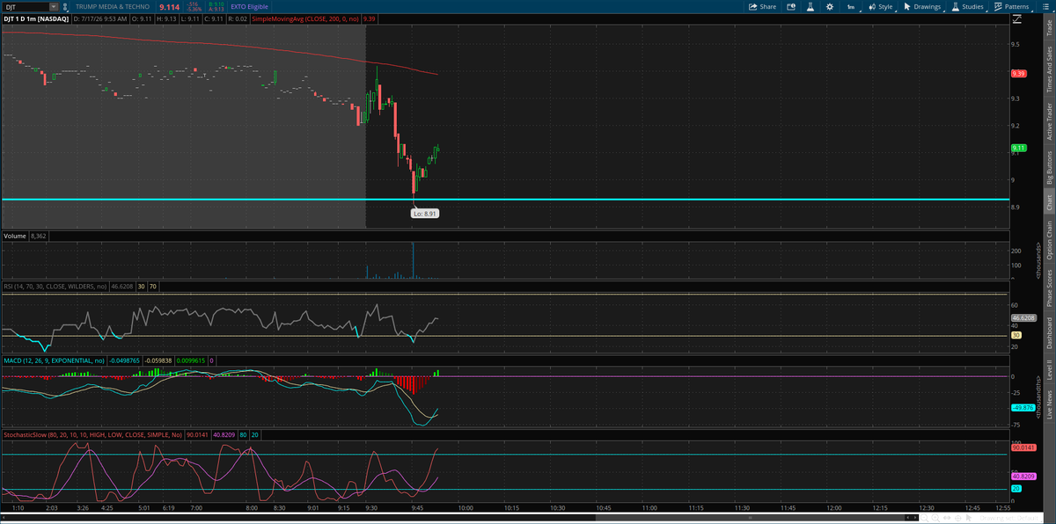Open the Drawings menu
This screenshot has height=524, width=1056.
[x=922, y=7]
